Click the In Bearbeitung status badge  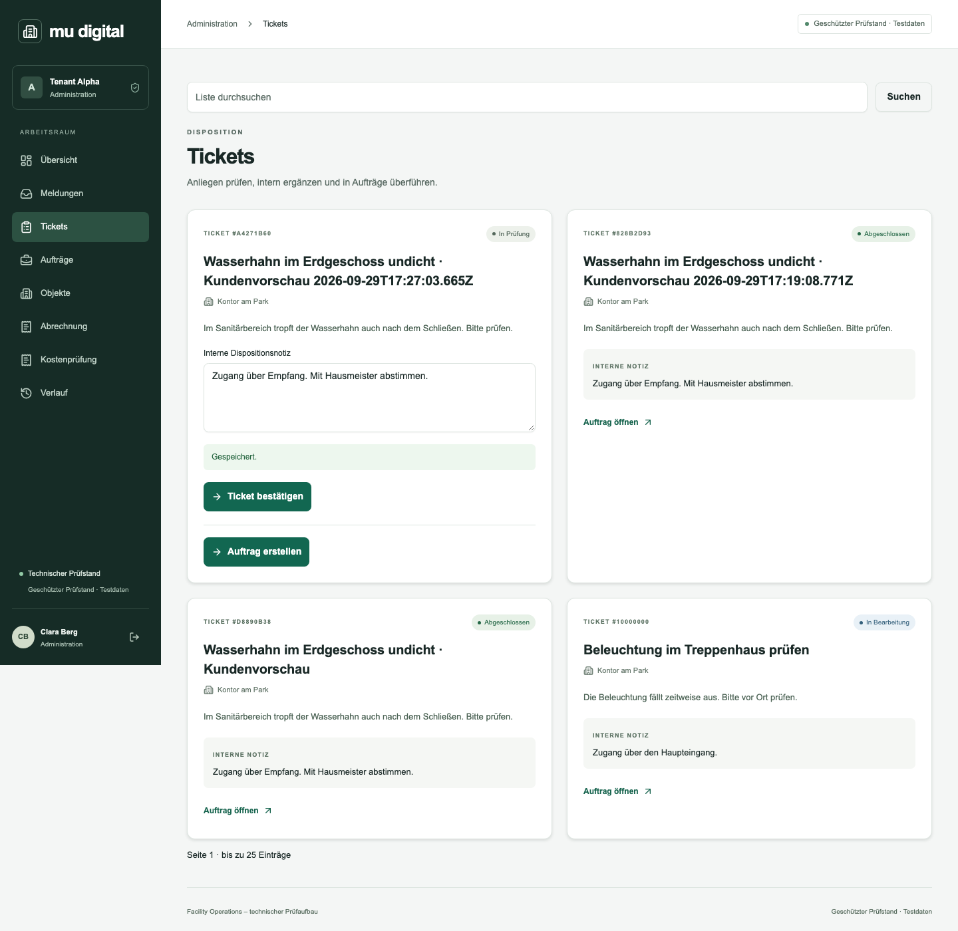coord(884,622)
